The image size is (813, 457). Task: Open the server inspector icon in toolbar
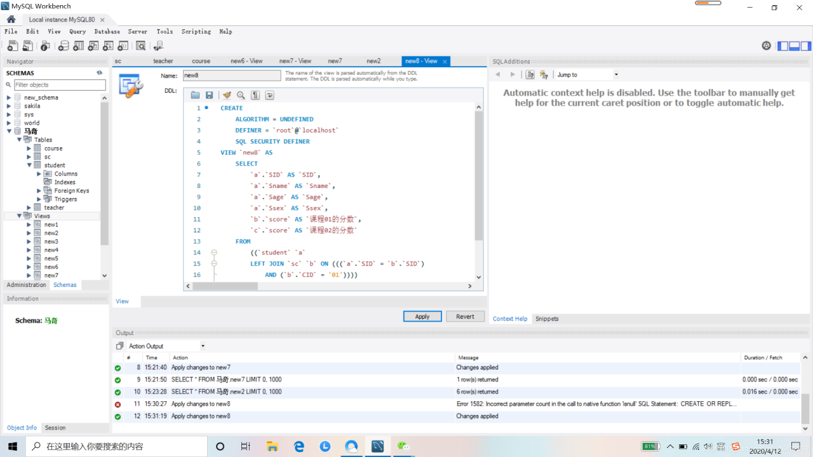point(45,46)
